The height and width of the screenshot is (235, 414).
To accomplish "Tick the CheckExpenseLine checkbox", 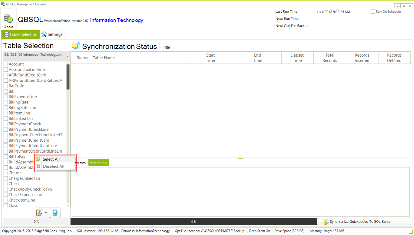I will click(6, 195).
